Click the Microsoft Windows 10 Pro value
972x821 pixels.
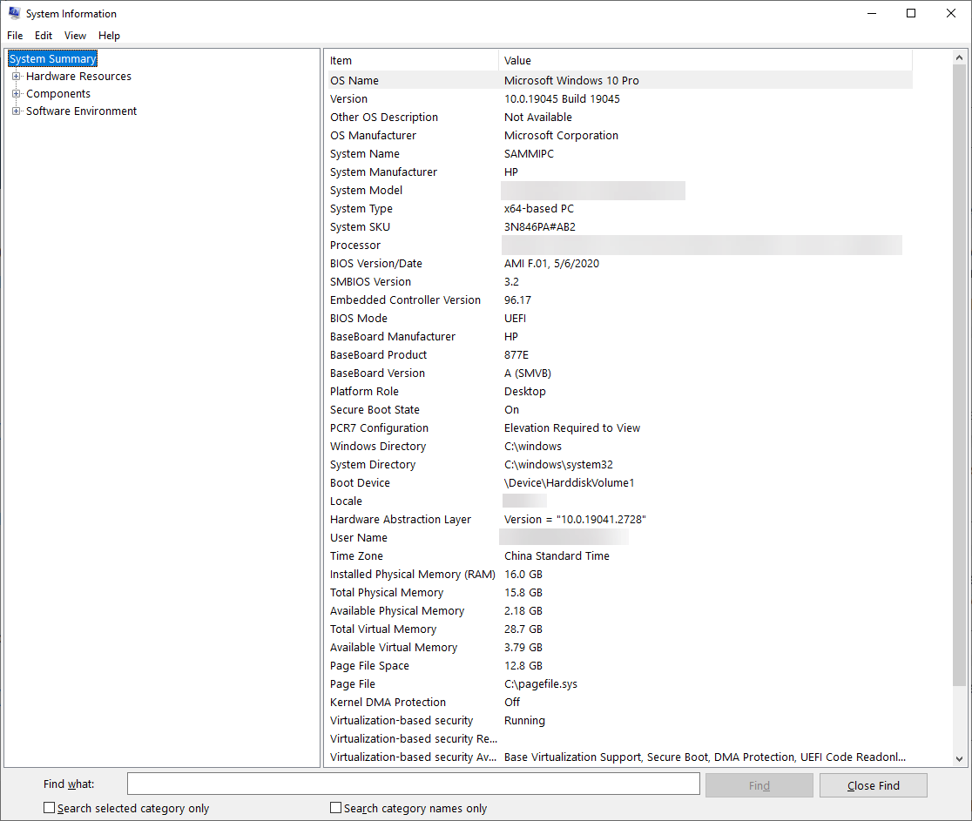571,81
